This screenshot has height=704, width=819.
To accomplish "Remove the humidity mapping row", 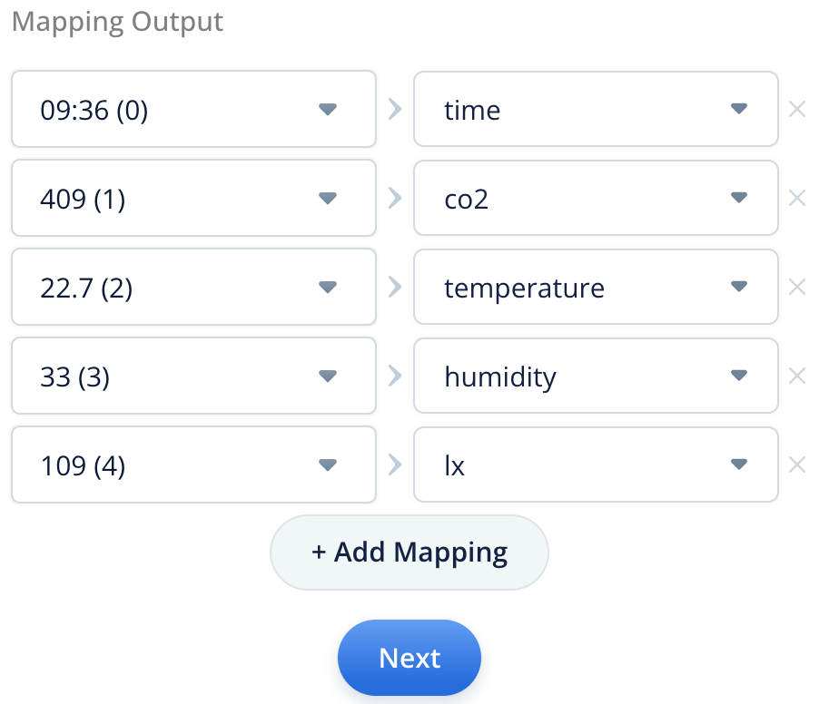I will tap(797, 376).
